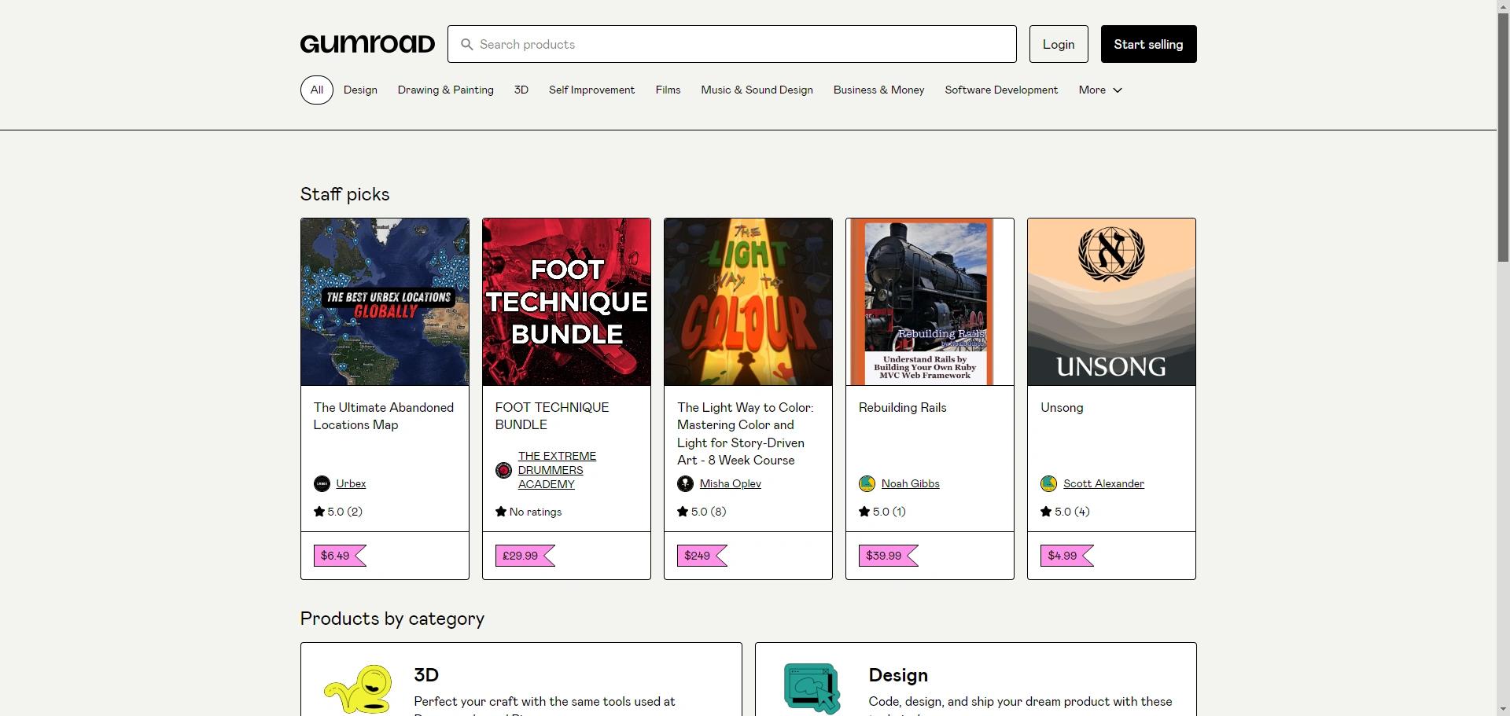1510x716 pixels.
Task: Open The Ultimate Abandoned Locations Map title
Action: [x=384, y=416]
